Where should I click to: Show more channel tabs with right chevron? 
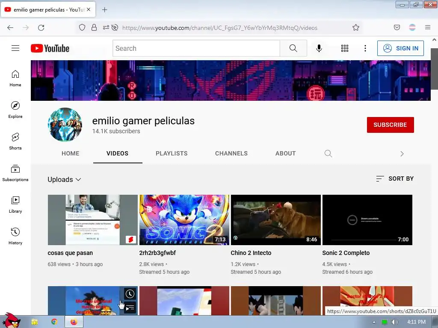[402, 154]
